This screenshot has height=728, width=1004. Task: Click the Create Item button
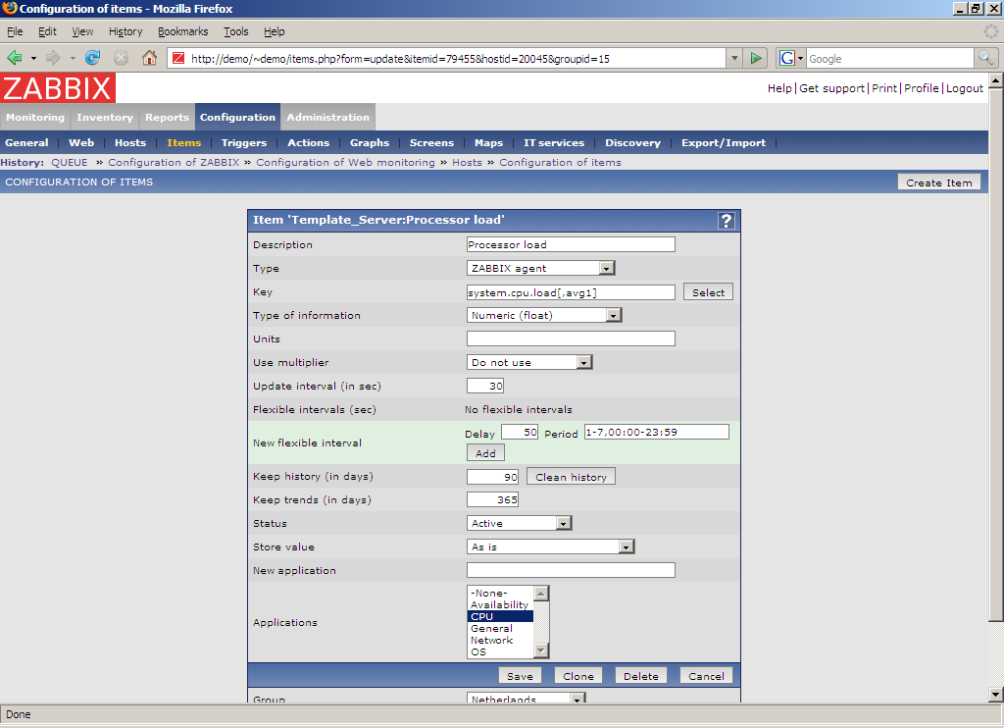pyautogui.click(x=939, y=182)
